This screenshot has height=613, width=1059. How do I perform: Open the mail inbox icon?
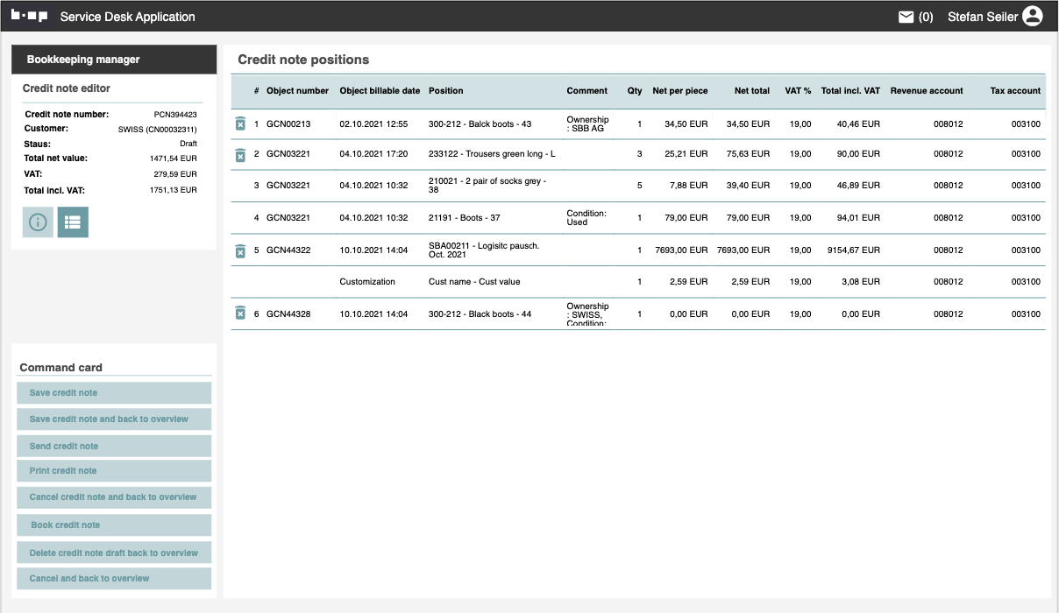(906, 17)
